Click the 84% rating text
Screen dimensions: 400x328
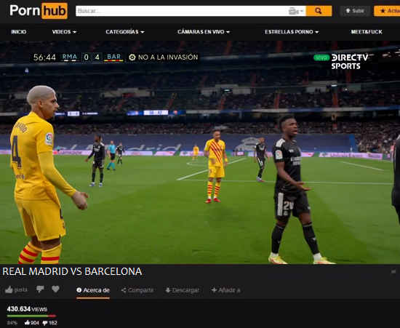pos(12,323)
